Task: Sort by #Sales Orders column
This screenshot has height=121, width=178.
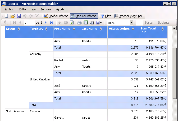Action: click(132, 29)
